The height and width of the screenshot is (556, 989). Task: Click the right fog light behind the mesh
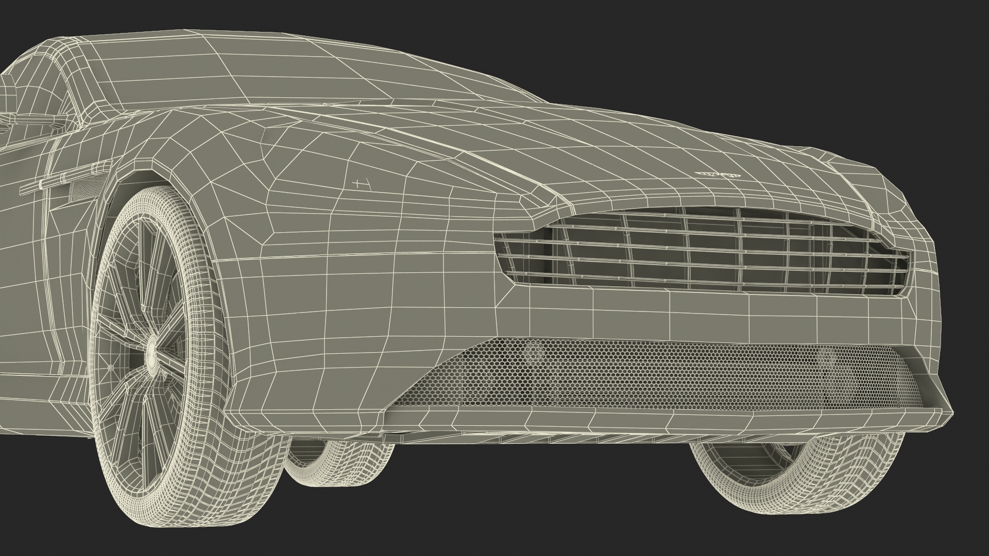[826, 356]
